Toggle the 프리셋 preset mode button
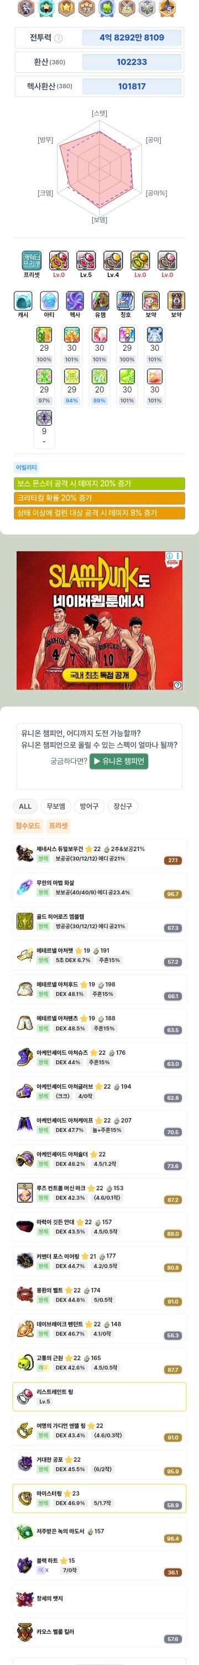The image size is (199, 1665). (58, 826)
